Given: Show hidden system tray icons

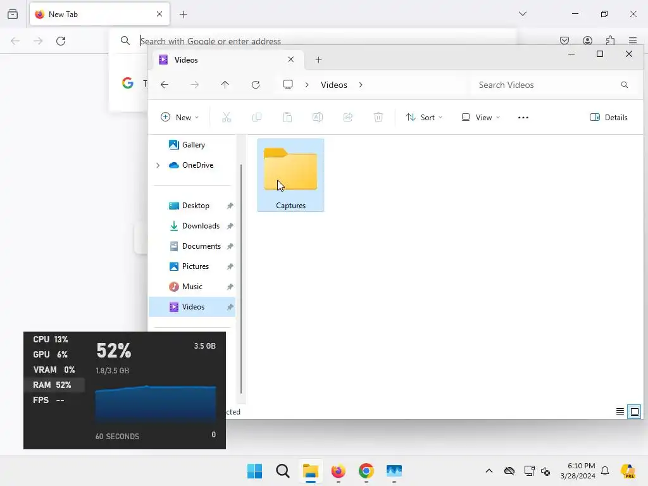Looking at the screenshot, I should [489, 471].
